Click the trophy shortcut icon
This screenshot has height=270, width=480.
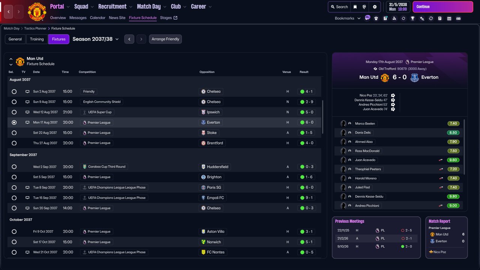(412, 18)
